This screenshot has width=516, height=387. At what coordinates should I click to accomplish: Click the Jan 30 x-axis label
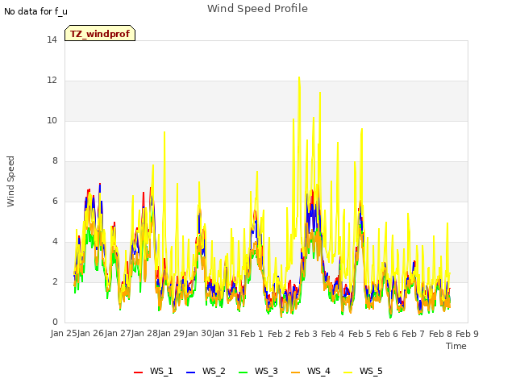(x=198, y=334)
